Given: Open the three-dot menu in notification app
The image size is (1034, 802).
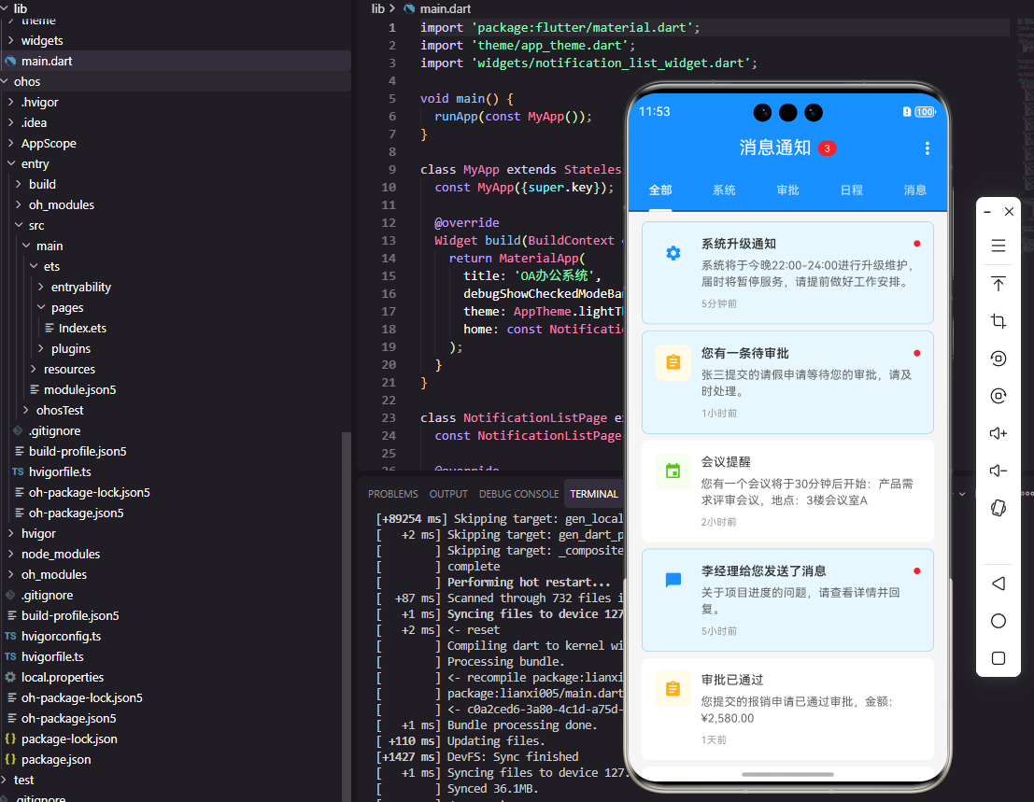Looking at the screenshot, I should coord(928,148).
